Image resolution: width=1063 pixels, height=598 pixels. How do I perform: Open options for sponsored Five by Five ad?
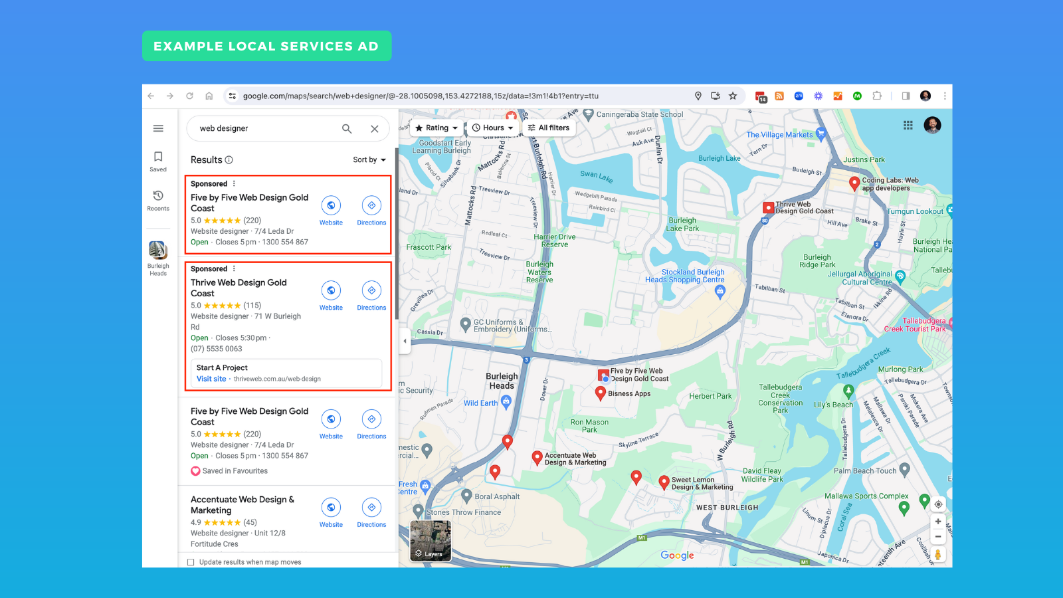234,183
